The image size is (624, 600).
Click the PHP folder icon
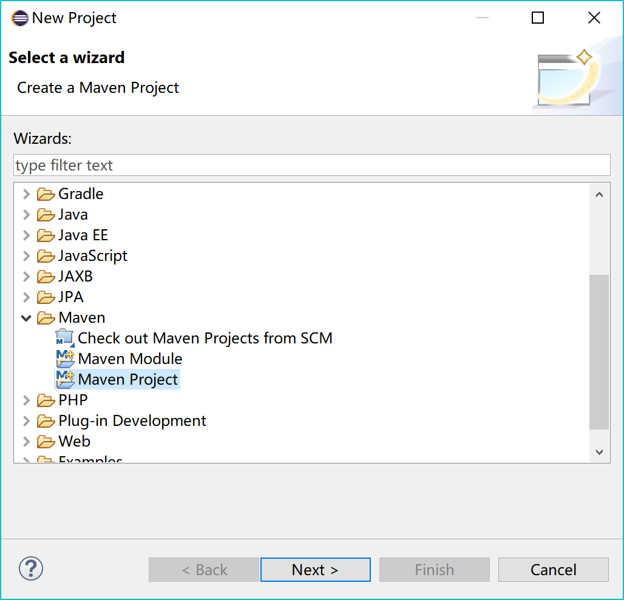(46, 401)
